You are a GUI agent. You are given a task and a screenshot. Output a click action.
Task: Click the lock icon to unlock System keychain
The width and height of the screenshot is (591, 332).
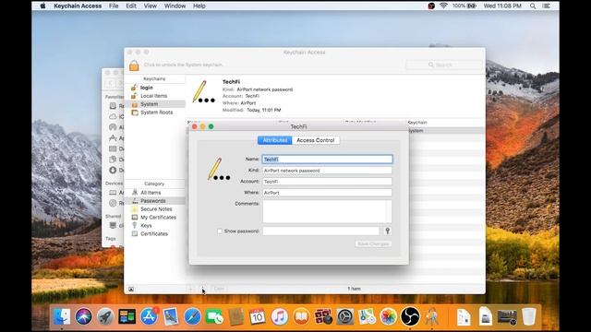point(134,65)
